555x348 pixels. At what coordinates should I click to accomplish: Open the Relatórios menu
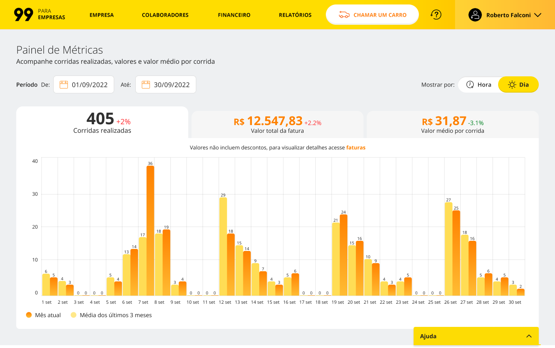295,15
